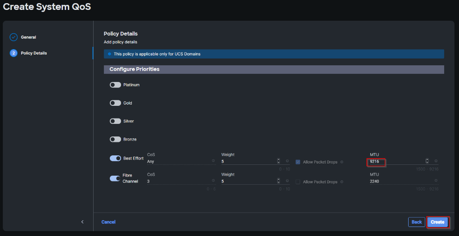Click info icon next to Fibre Channel Allow Packet Drops
Image resolution: width=459 pixels, height=236 pixels.
[342, 182]
